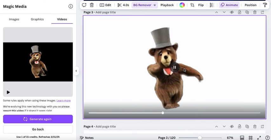This screenshot has height=140, width=271.
Task: Click the video progress scrubber handle
Action: 163,113
